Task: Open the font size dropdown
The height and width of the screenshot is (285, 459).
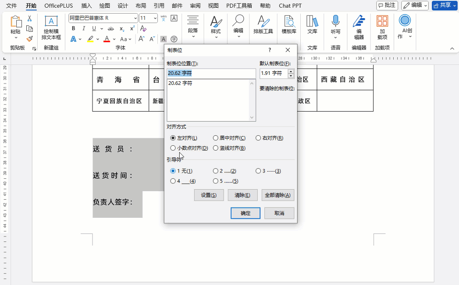Action: (x=155, y=18)
